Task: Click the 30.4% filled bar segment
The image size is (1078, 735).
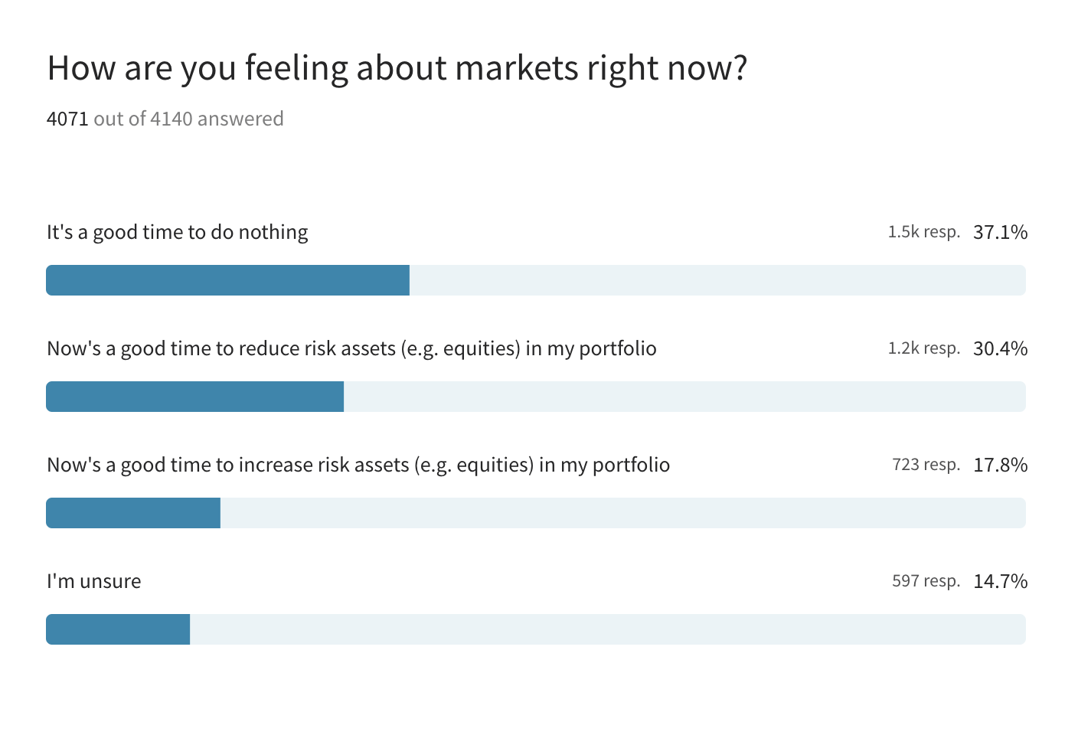Action: [x=194, y=397]
